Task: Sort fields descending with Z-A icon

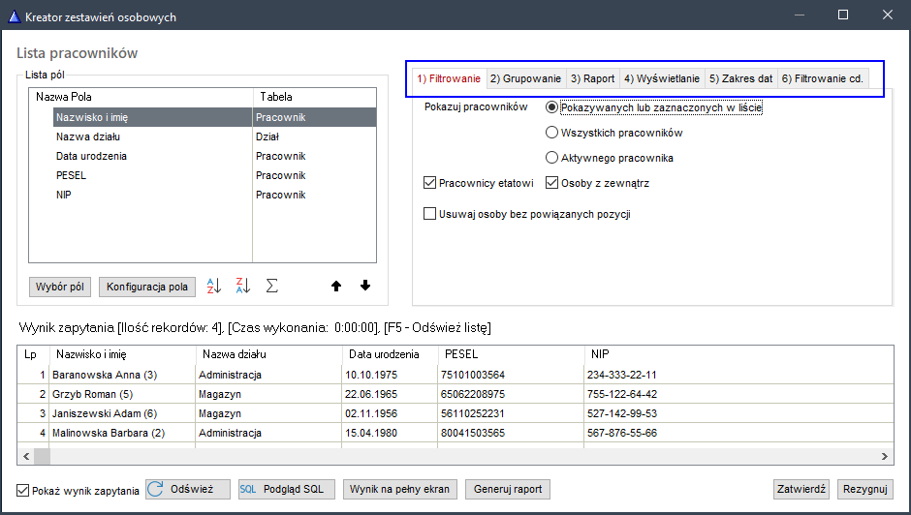Action: 243,287
